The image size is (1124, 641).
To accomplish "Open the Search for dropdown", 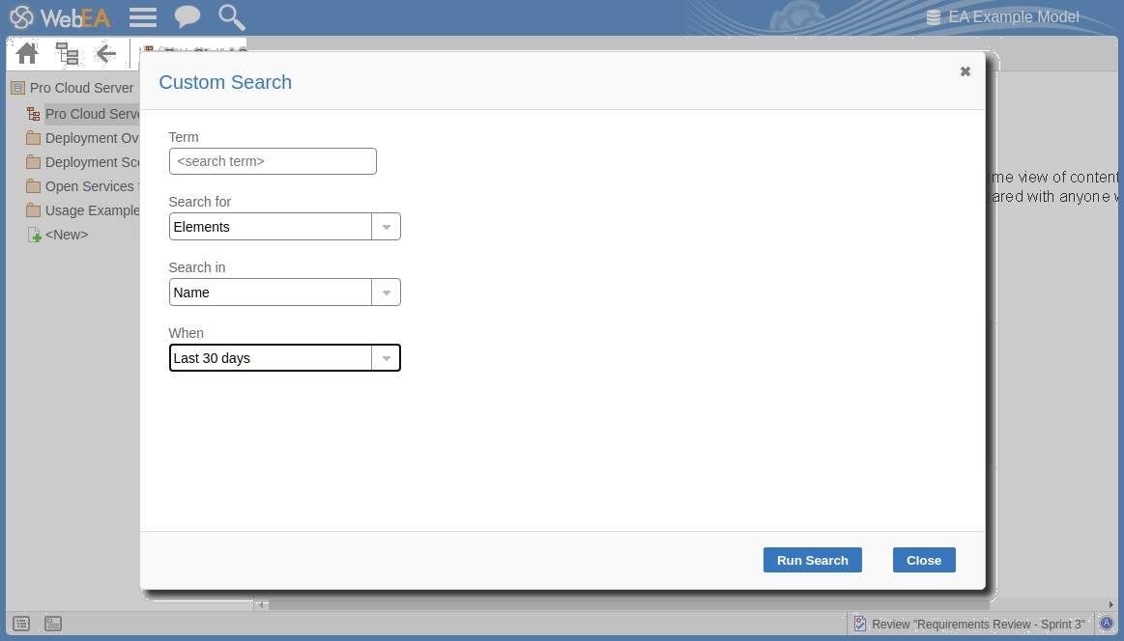I will 386,227.
